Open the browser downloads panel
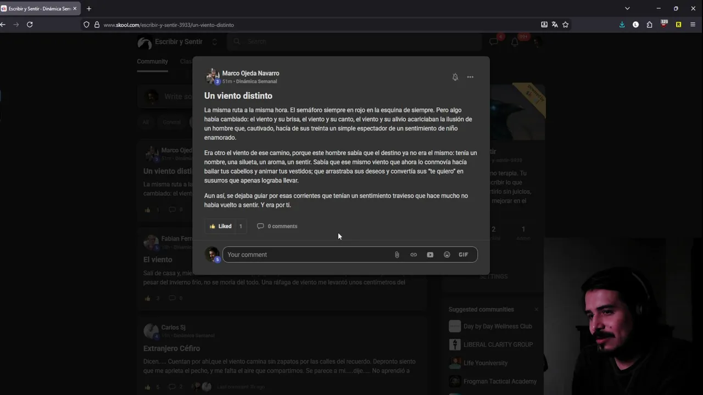 point(622,25)
